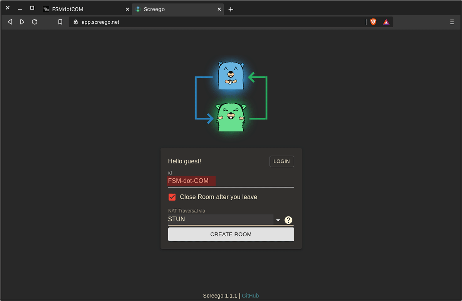Viewport: 462px width, 301px height.
Task: Click the NAT Traversal help question mark icon
Action: 288,220
